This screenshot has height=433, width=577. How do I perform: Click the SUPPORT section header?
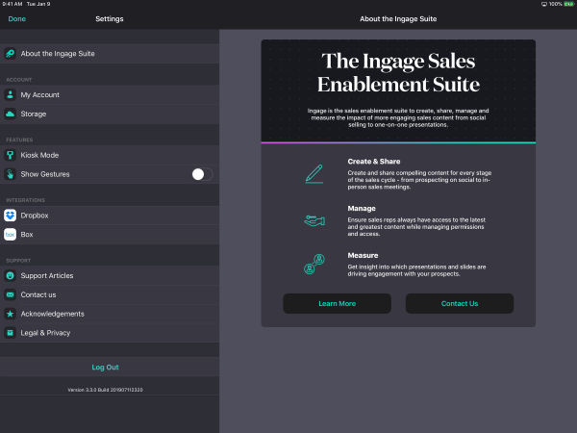18,261
